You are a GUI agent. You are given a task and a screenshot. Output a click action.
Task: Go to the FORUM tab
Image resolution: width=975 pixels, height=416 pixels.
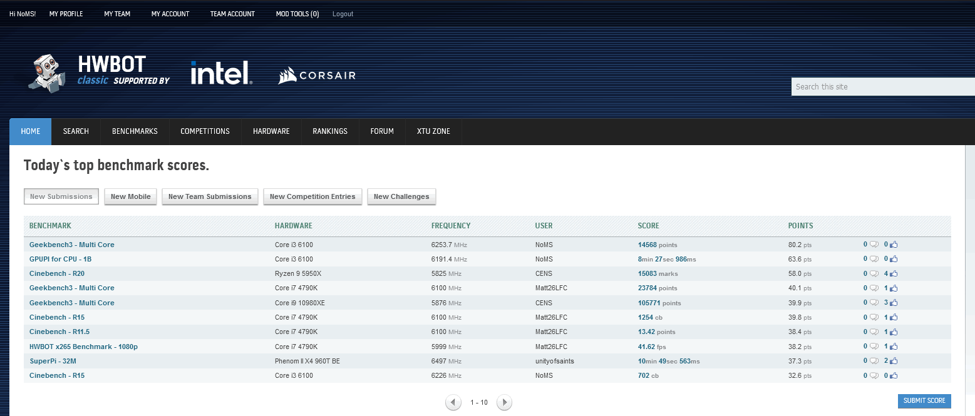point(382,131)
